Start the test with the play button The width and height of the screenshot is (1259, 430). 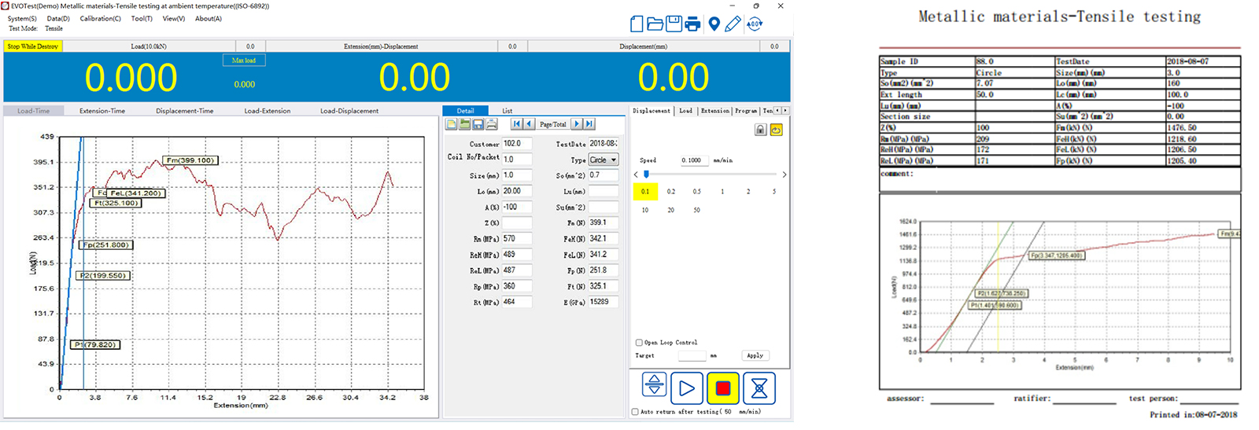click(686, 388)
